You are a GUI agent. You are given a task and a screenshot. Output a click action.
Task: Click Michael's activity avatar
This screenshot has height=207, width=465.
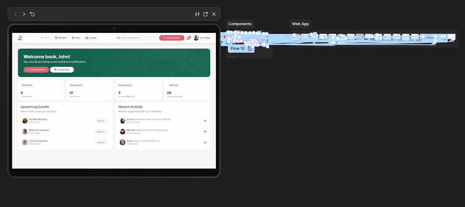coord(123,131)
